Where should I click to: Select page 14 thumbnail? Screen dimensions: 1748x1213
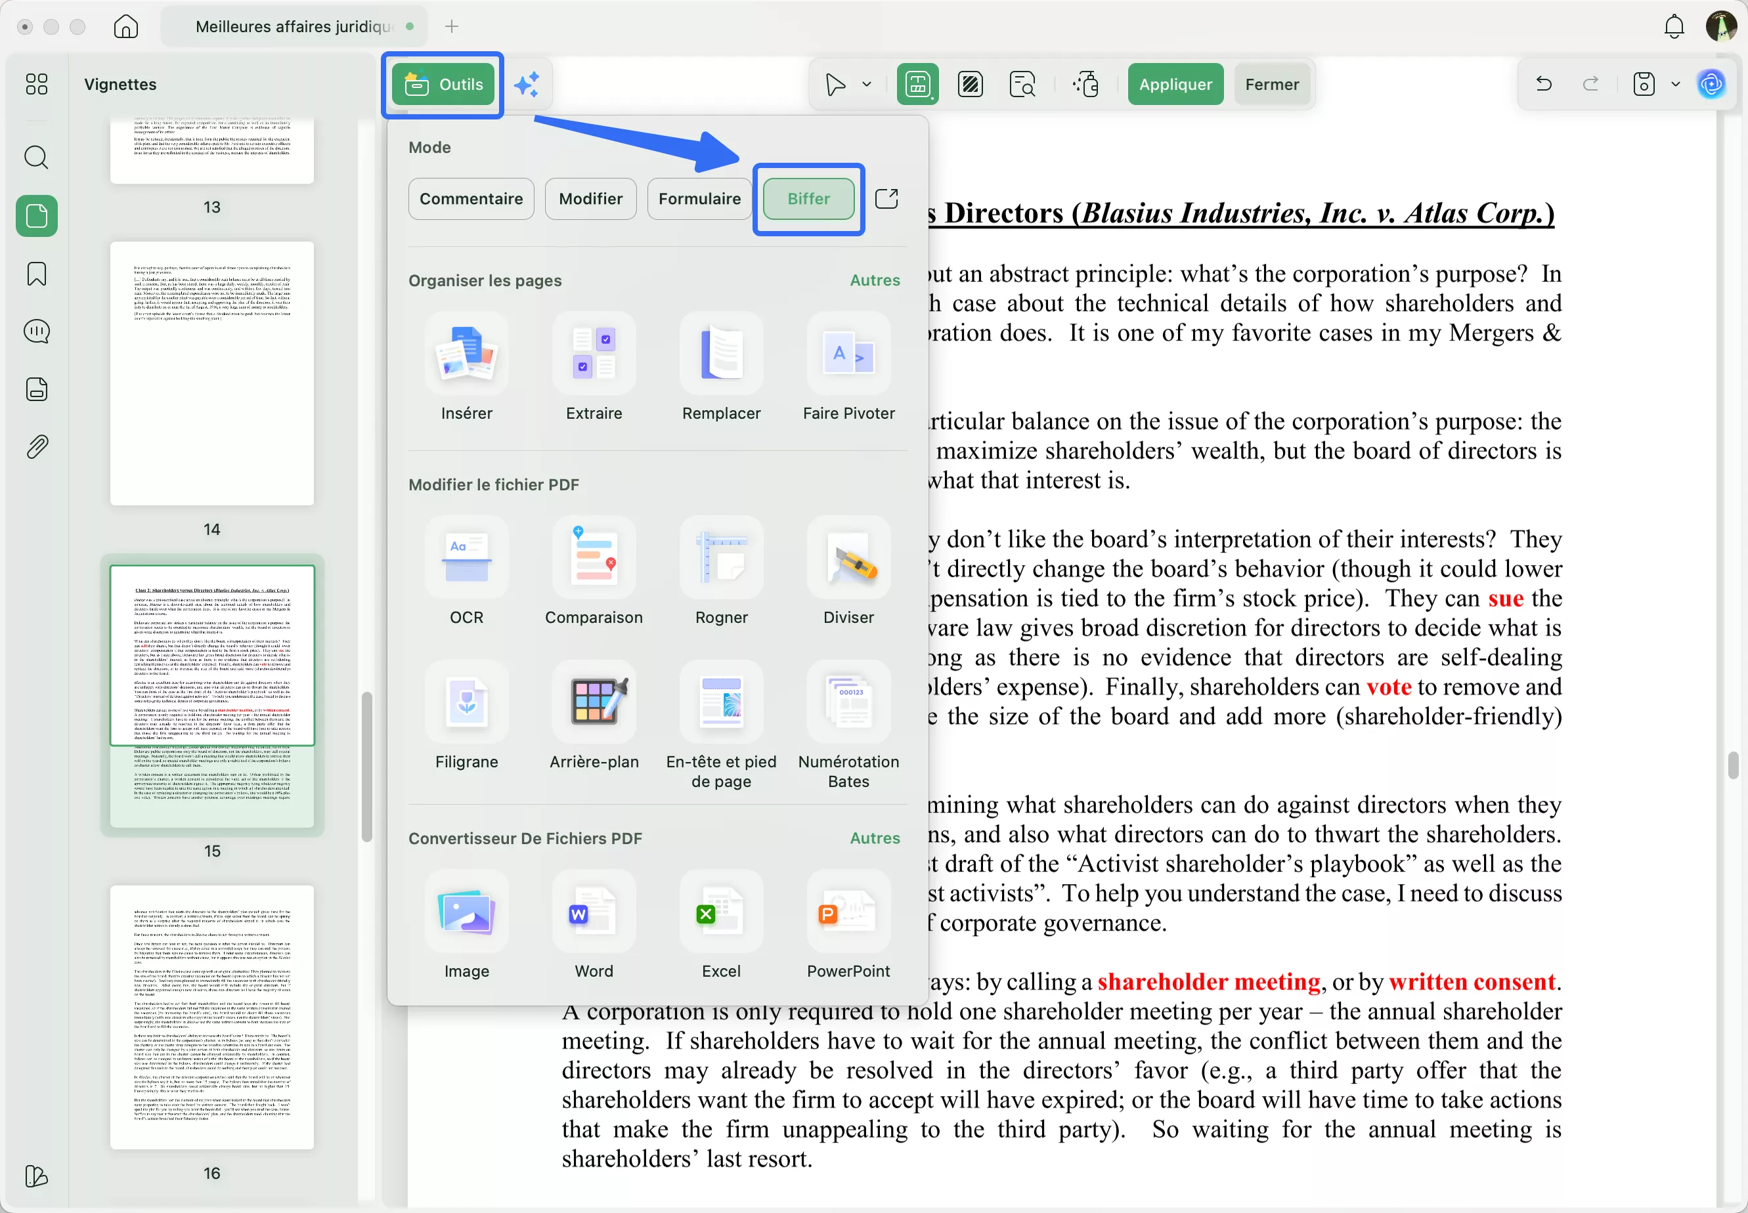click(x=211, y=373)
